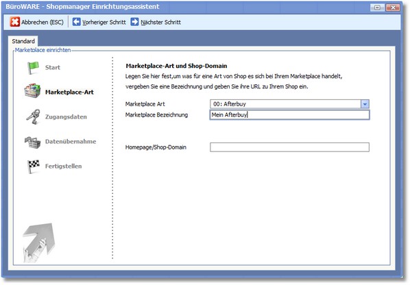Screen dimensions: 410x285
Task: Click the 00: Afterbuy combo box
Action: tap(289, 104)
